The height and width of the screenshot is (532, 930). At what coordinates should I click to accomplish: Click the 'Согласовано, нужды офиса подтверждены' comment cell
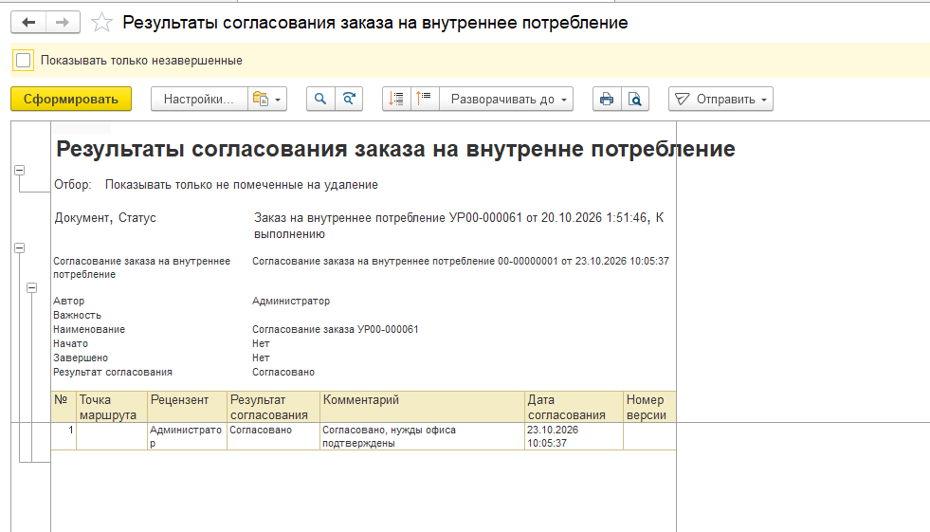(422, 436)
